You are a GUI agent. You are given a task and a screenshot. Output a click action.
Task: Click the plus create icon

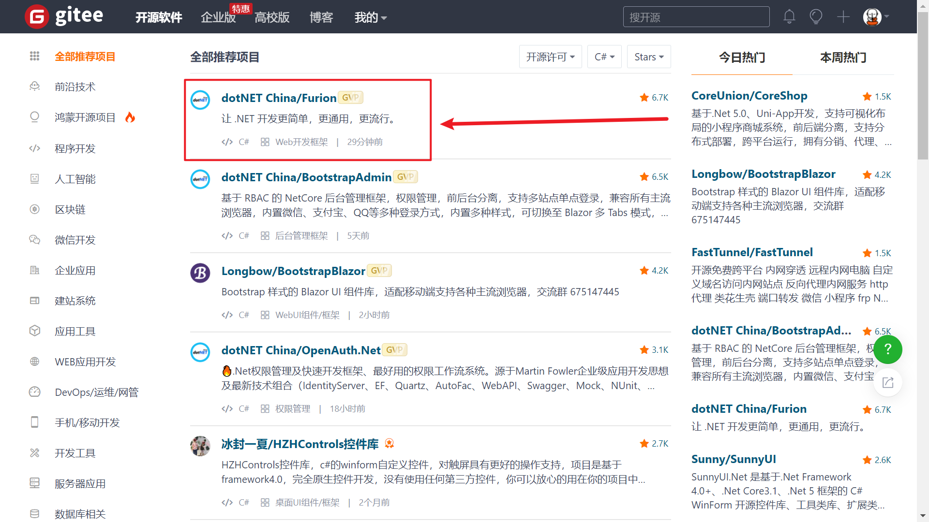pyautogui.click(x=843, y=16)
